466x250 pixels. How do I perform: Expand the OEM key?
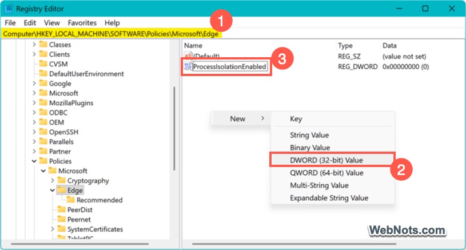(34, 122)
